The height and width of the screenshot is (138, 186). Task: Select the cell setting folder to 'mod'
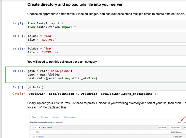coord(106,38)
